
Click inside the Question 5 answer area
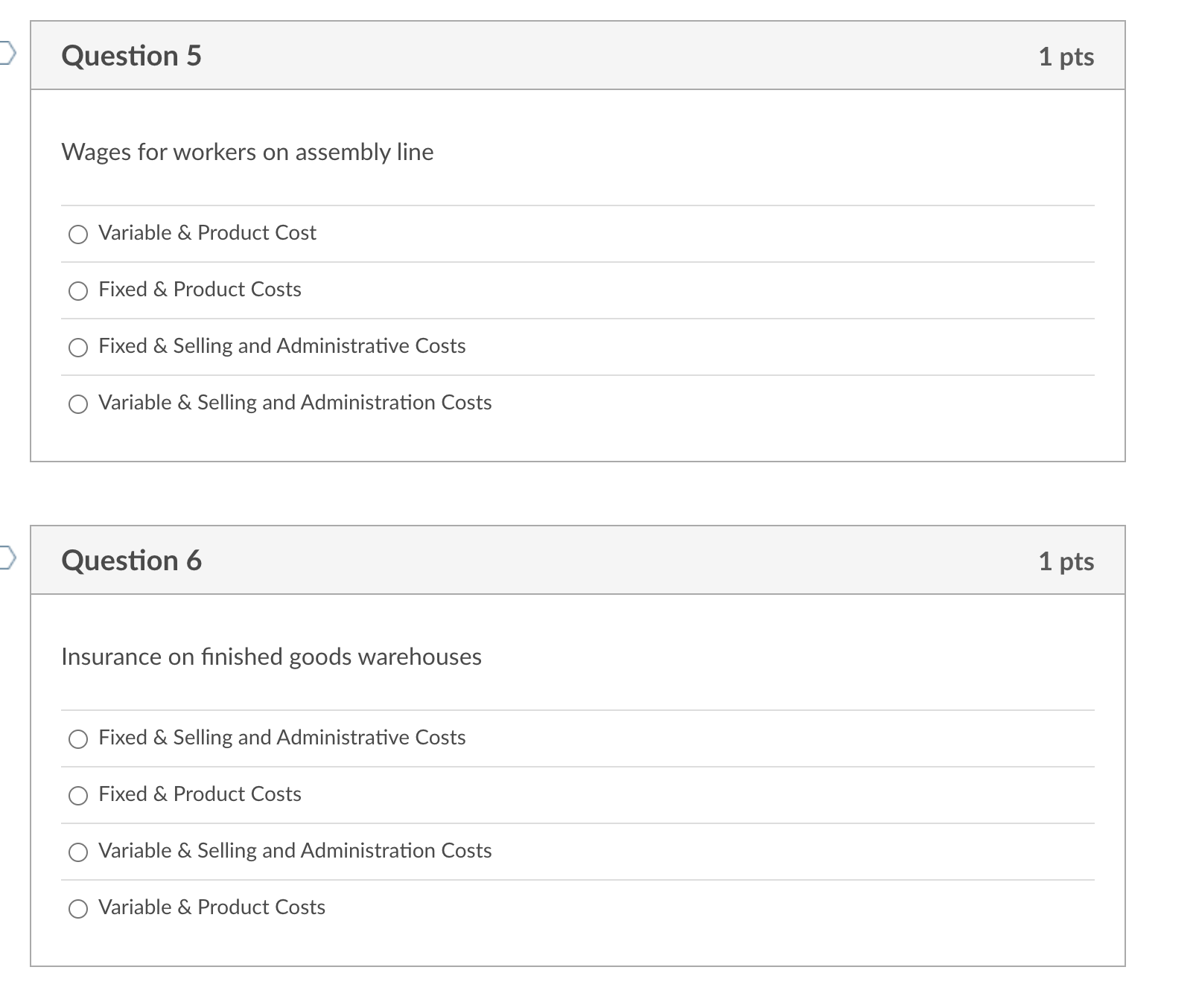(x=670, y=320)
